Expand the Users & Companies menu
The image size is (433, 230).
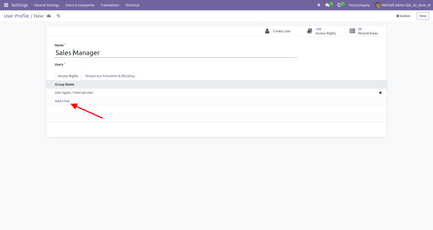(x=80, y=5)
